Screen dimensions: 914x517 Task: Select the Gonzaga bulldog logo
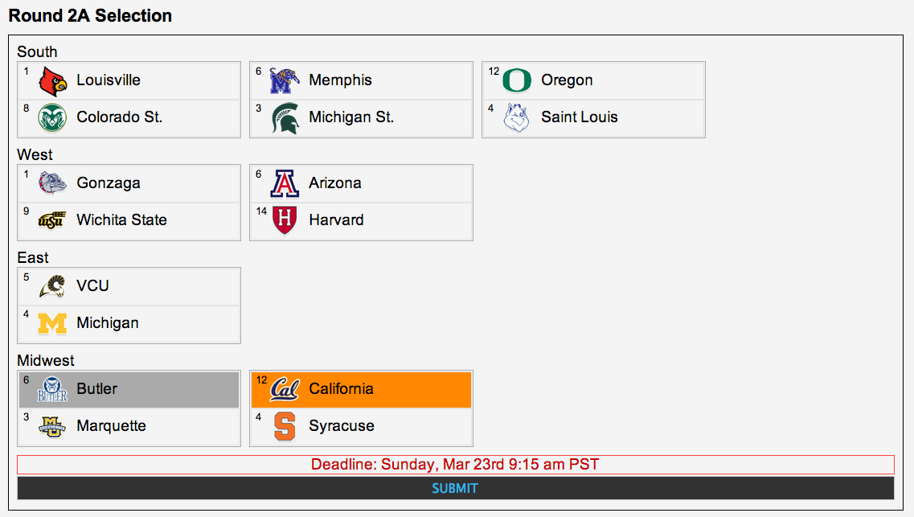click(x=52, y=183)
